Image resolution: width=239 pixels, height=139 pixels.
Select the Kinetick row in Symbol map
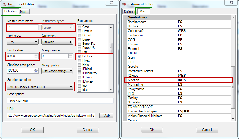179,80
